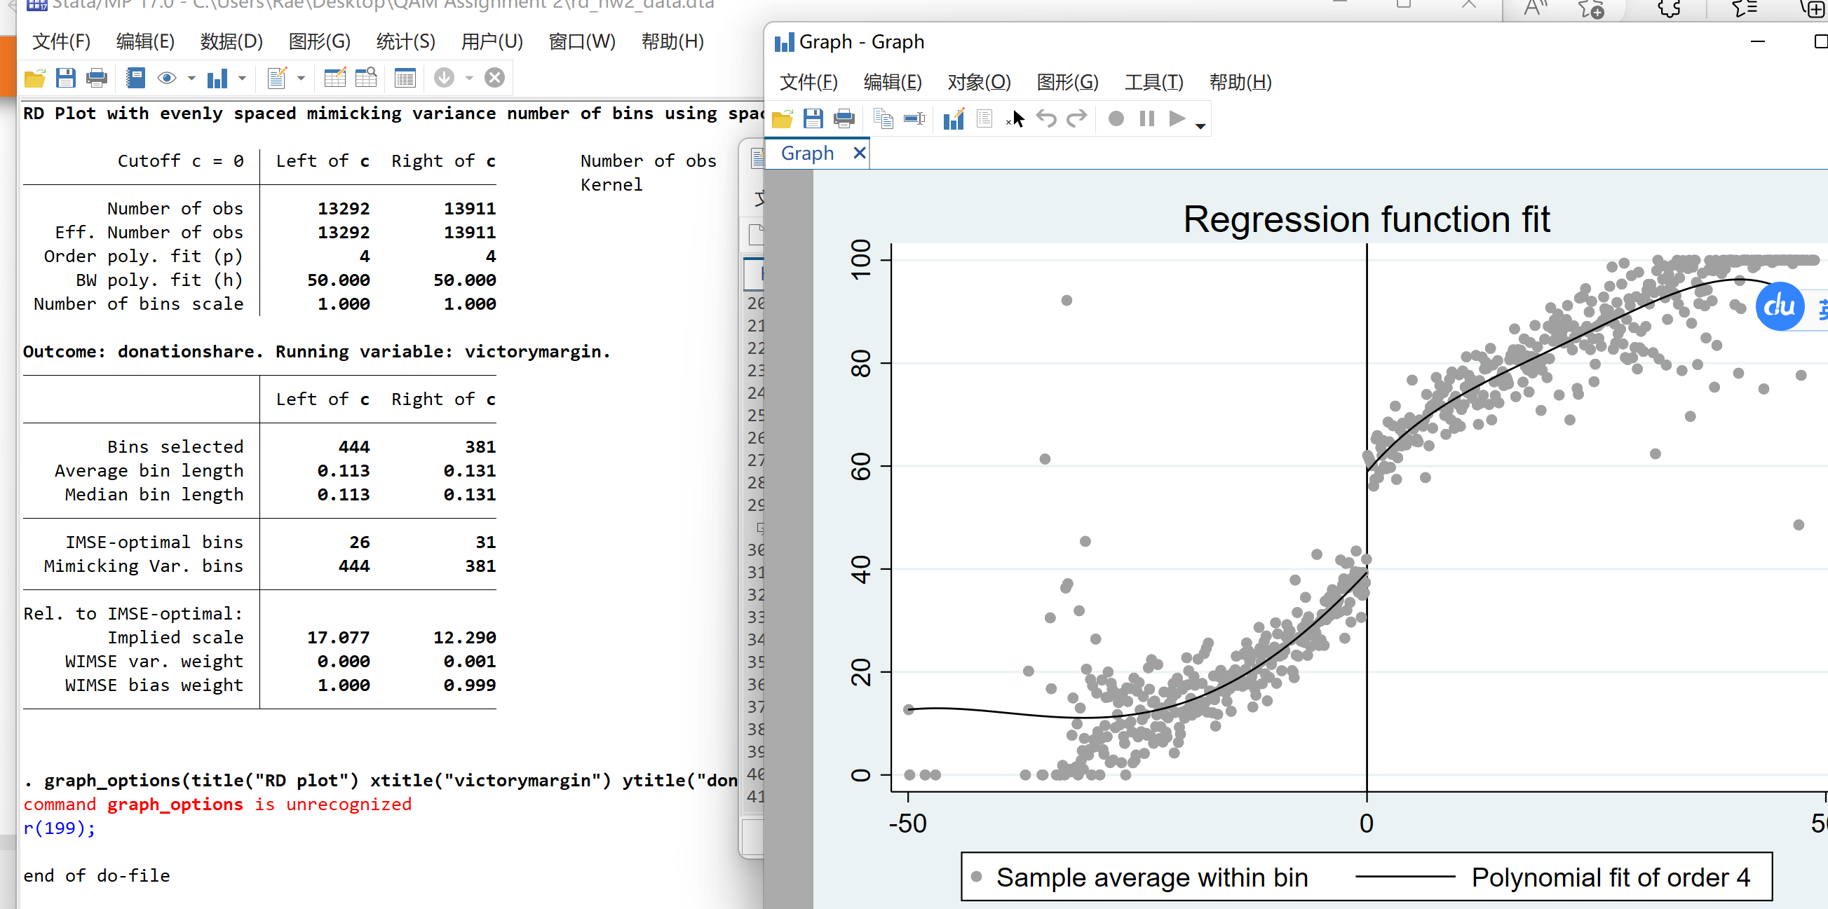Click the Break (X) icon

(x=494, y=77)
